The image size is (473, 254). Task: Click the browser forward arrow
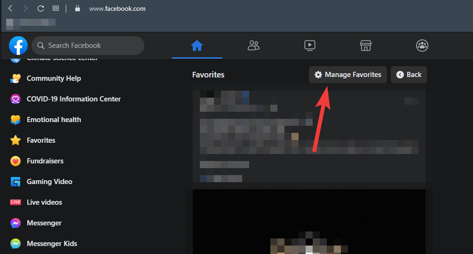pos(25,8)
